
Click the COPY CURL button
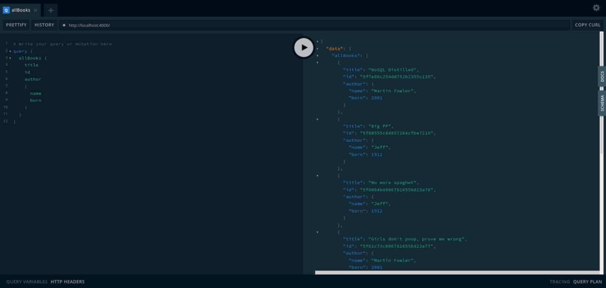587,25
